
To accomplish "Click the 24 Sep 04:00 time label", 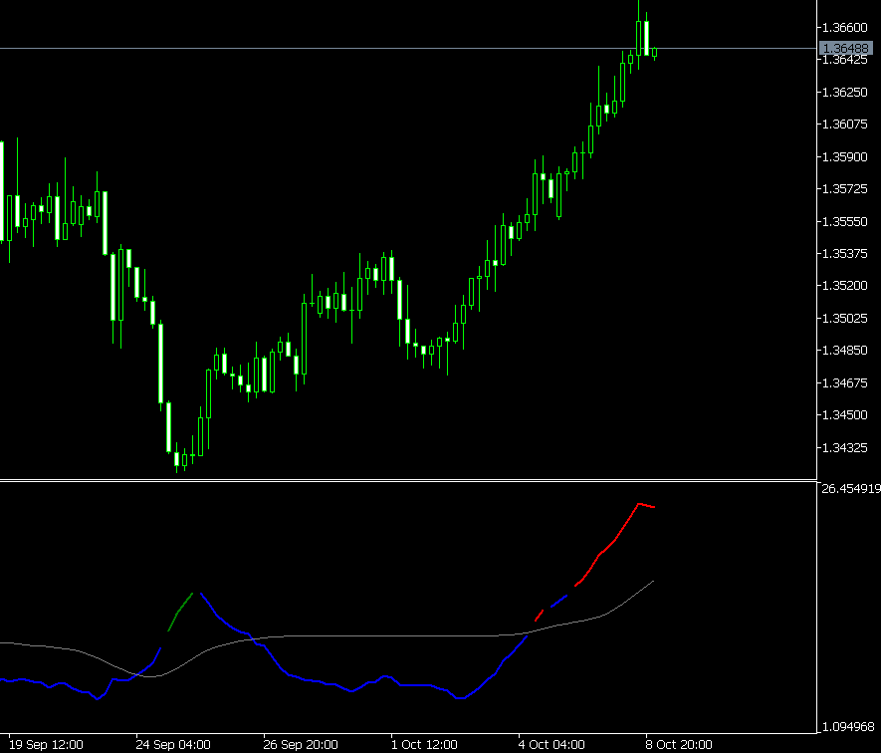I will pos(173,745).
